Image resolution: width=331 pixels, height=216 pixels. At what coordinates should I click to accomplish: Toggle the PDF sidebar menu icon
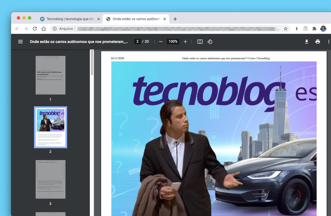(x=20, y=42)
